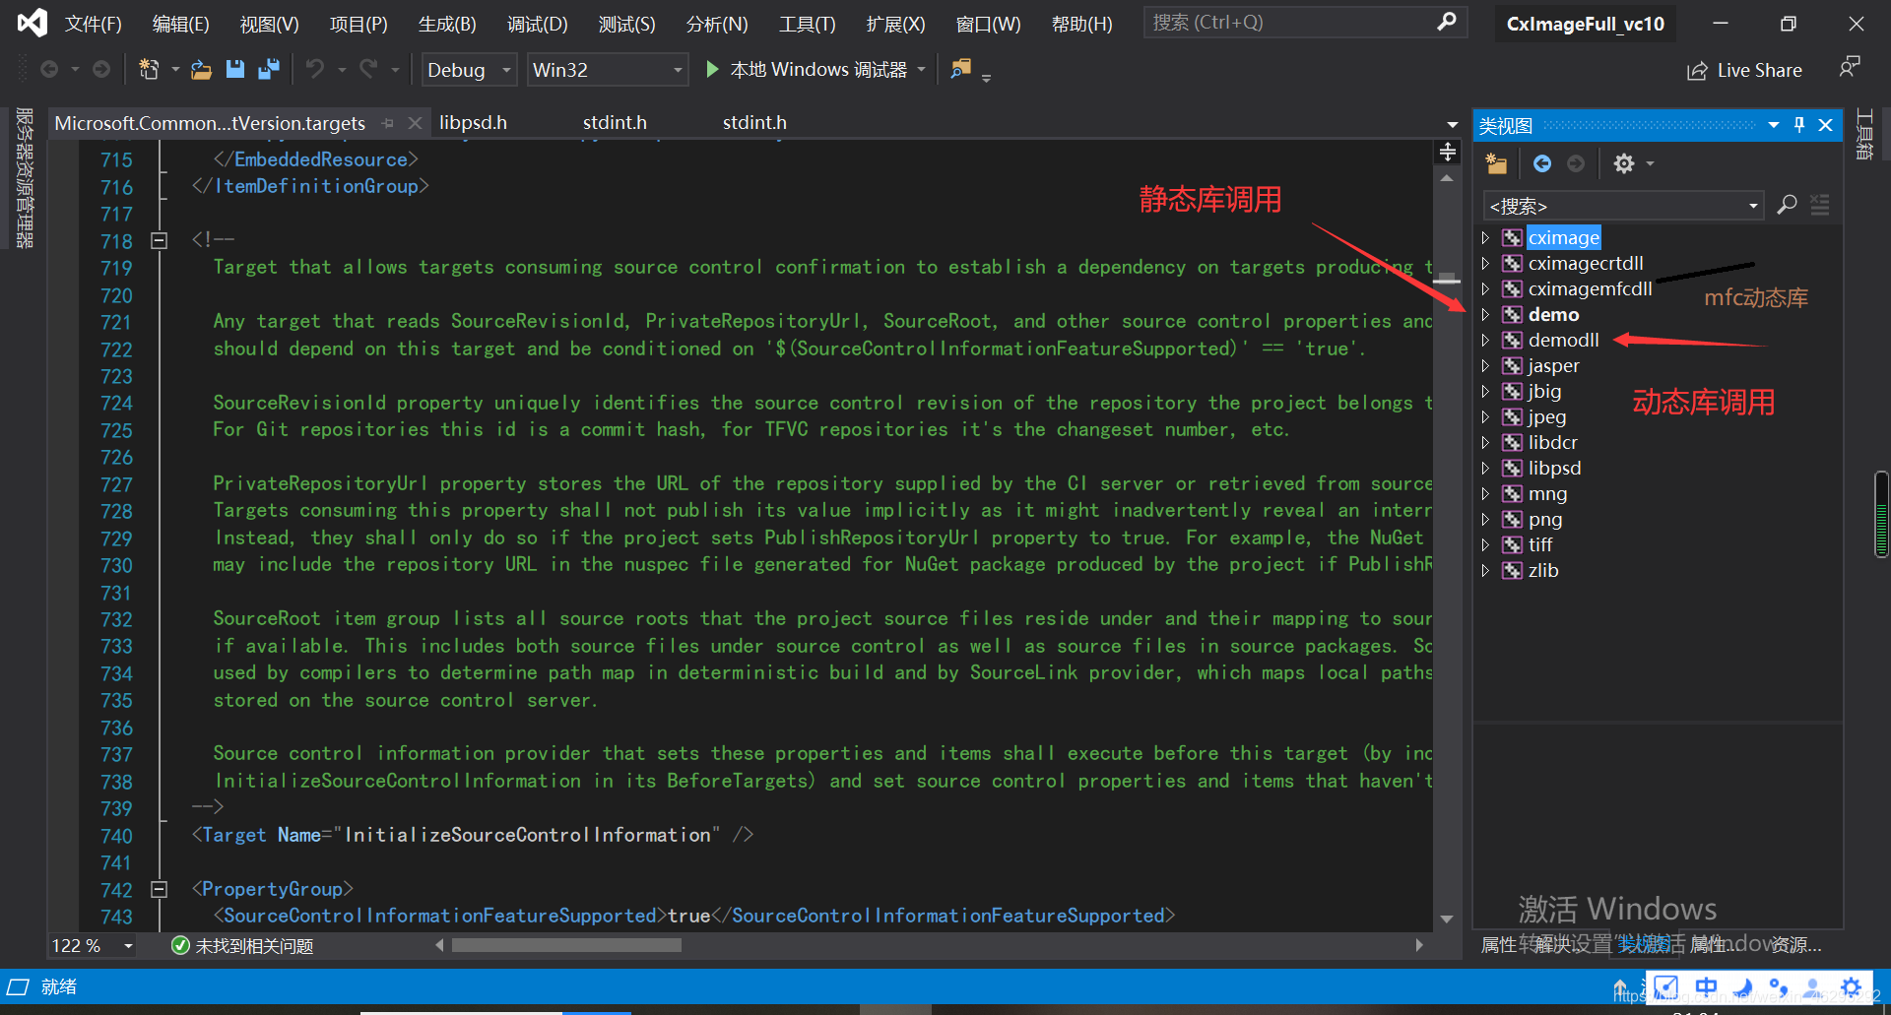Viewport: 1891px width, 1015px height.
Task: Expand the jasper project node
Action: (x=1485, y=365)
